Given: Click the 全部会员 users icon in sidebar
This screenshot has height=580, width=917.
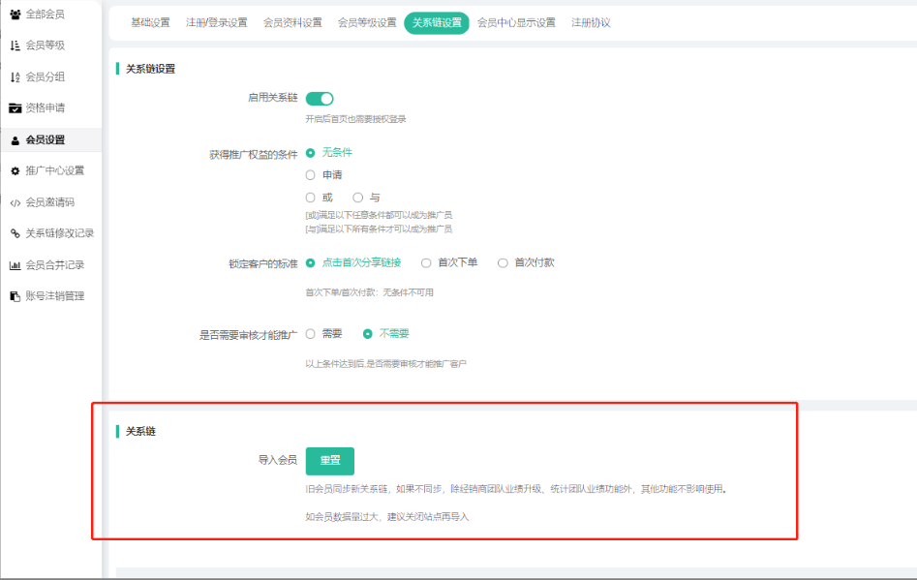Looking at the screenshot, I should tap(15, 15).
